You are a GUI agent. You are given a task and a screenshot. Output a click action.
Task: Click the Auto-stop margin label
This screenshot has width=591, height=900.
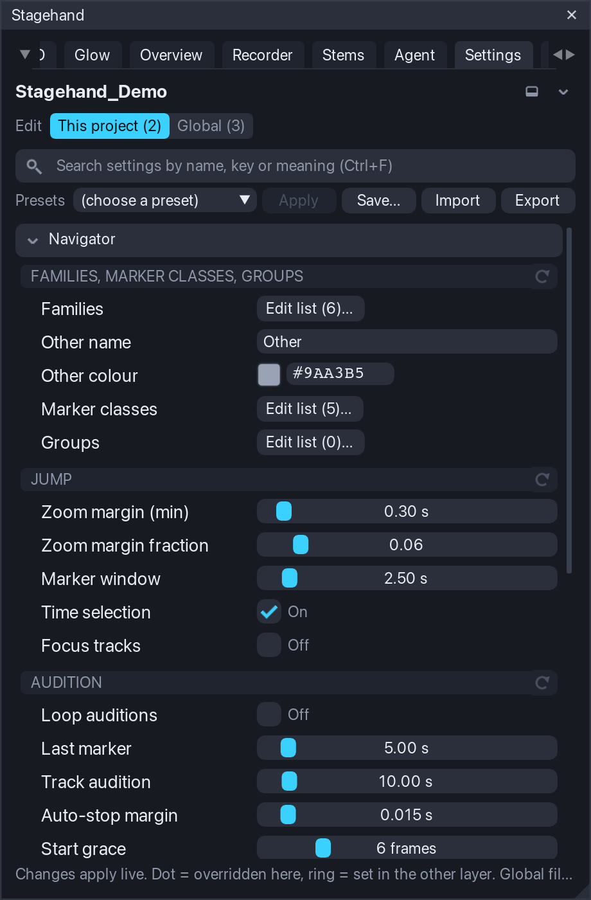click(109, 816)
